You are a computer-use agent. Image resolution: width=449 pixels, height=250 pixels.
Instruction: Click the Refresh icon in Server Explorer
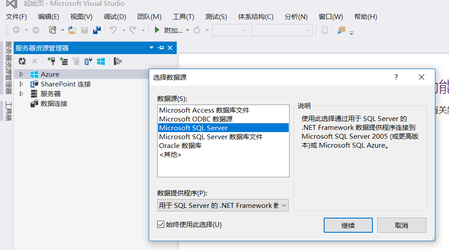click(x=22, y=61)
